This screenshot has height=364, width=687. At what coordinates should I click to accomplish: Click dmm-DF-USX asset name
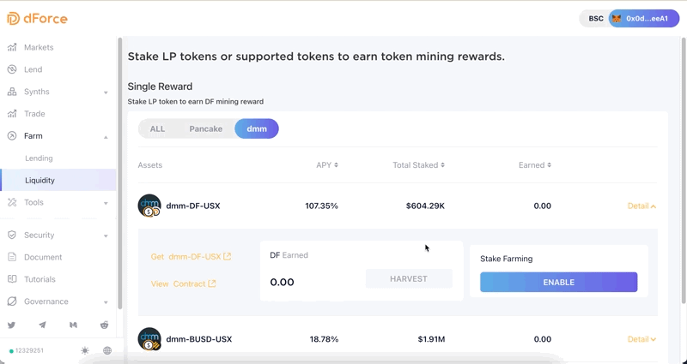[193, 206]
